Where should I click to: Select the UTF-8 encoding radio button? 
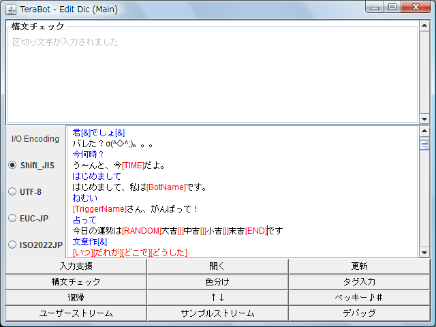click(x=12, y=191)
